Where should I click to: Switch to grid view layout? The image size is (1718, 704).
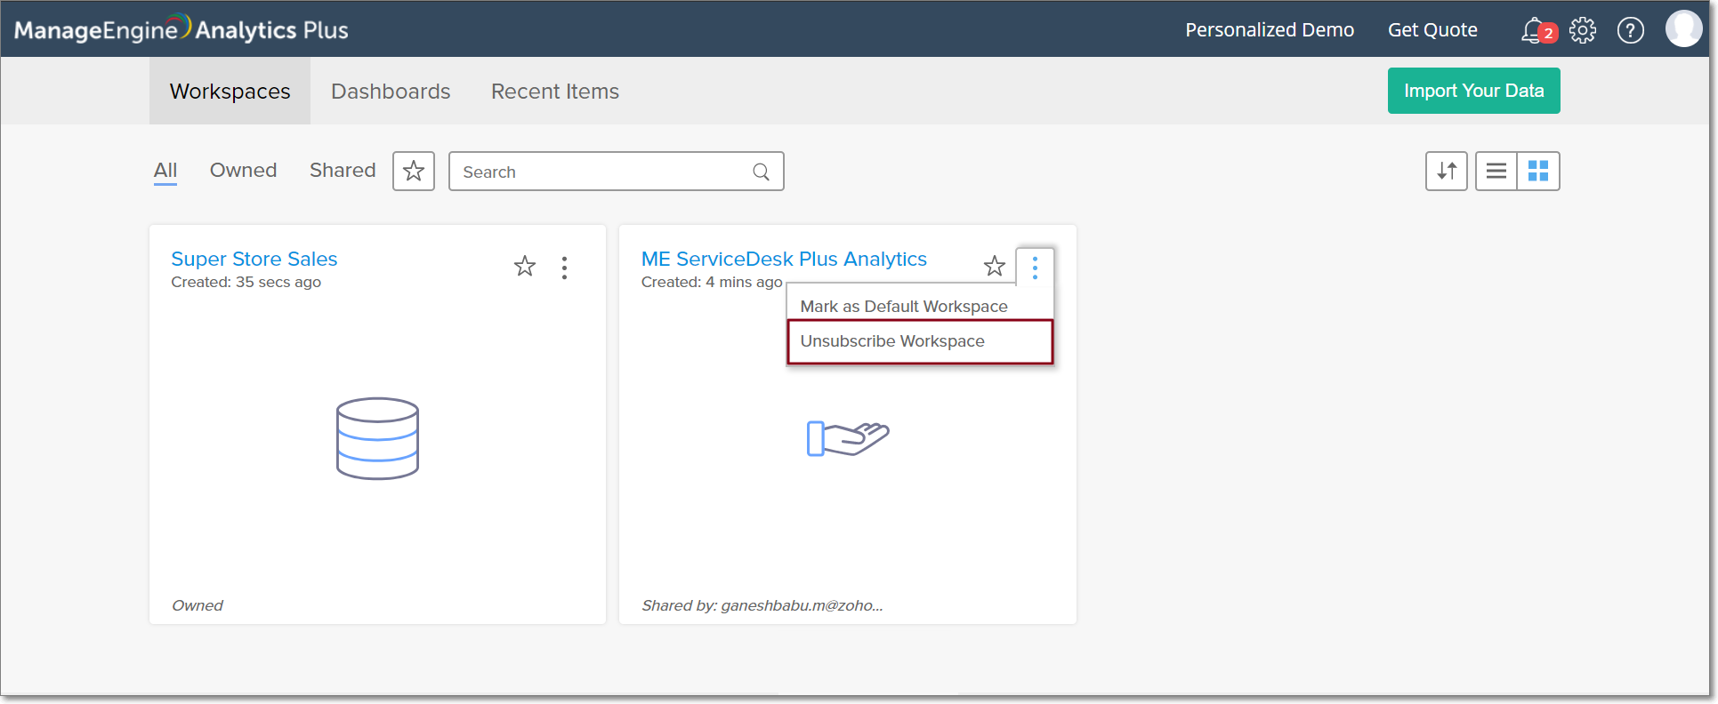tap(1538, 171)
